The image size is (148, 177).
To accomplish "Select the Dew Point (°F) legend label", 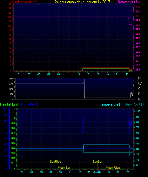I will [135, 104].
